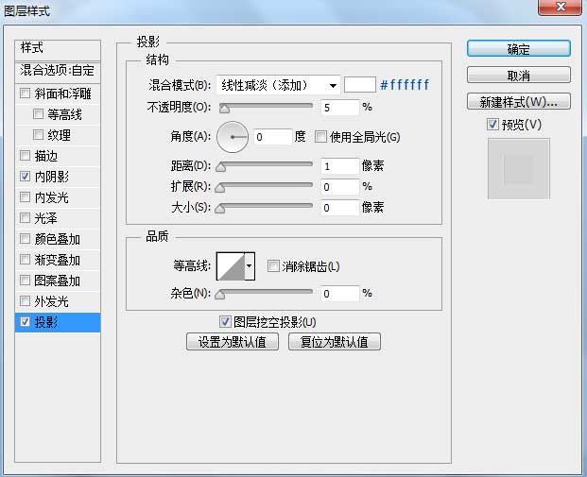This screenshot has width=587, height=477.
Task: Click the 确定 button
Action: 518,49
